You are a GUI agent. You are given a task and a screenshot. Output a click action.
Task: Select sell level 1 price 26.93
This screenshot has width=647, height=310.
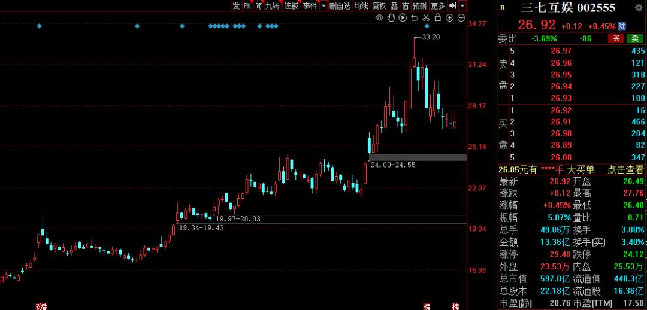click(561, 98)
